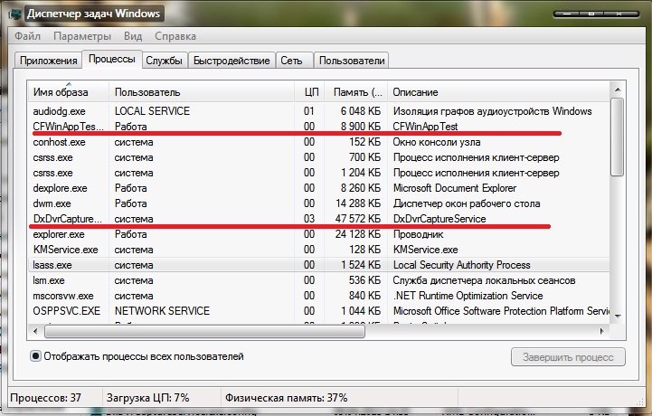
Task: Close the Task Manager window
Action: point(621,14)
